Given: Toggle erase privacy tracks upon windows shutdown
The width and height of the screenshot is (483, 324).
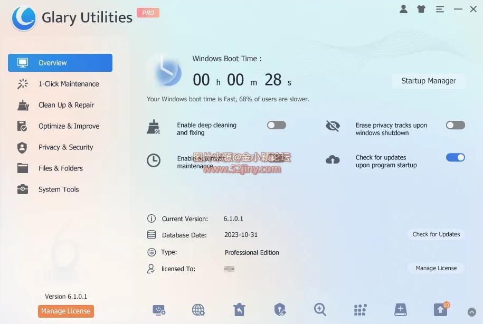Looking at the screenshot, I should (x=454, y=125).
